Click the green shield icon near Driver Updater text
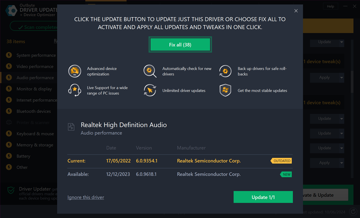This screenshot has height=218, width=360. [11, 190]
